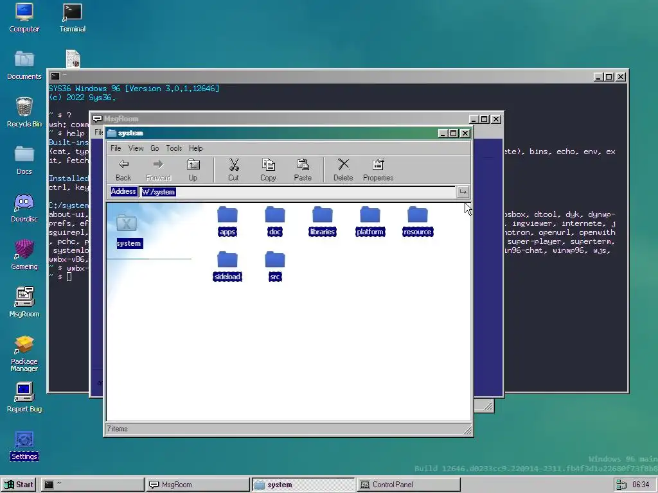Click the Delete X toolbar icon
The image size is (658, 493).
(x=343, y=169)
